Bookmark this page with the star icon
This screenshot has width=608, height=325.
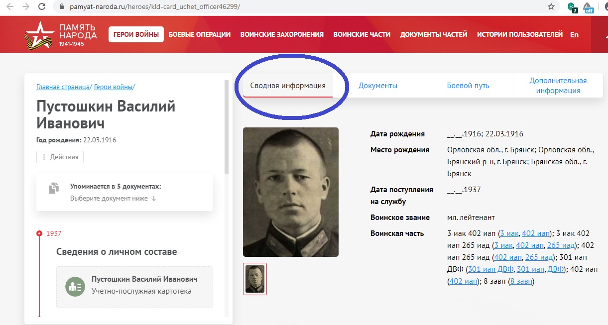click(551, 7)
